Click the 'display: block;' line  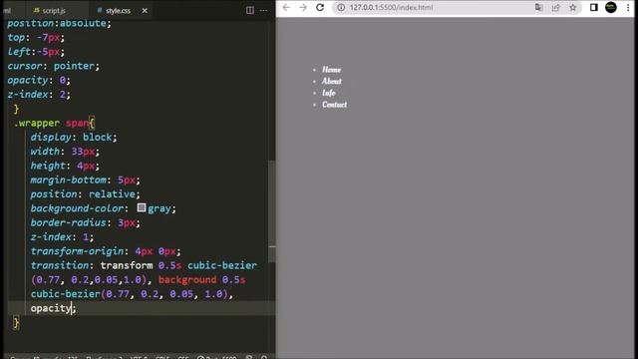74,138
